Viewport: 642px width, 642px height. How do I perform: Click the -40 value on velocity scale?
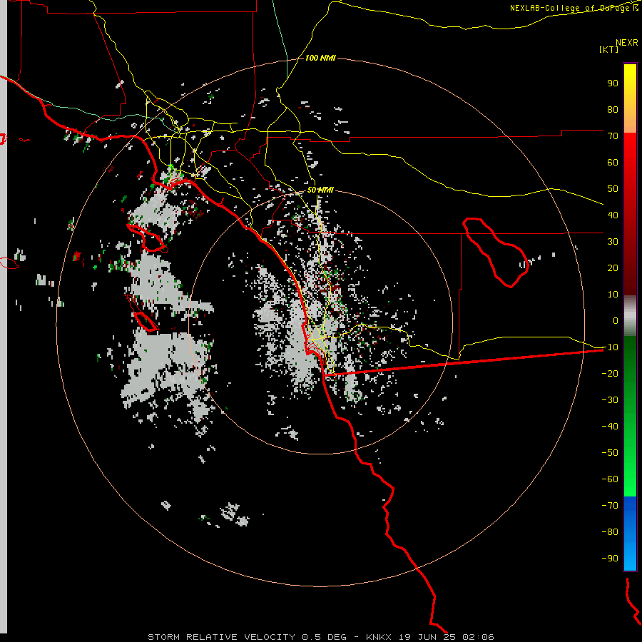click(x=610, y=427)
